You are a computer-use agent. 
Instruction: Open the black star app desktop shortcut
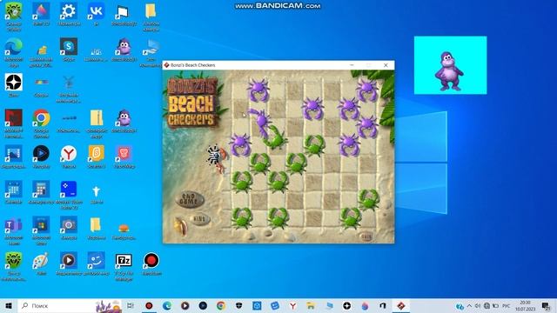coord(14,83)
